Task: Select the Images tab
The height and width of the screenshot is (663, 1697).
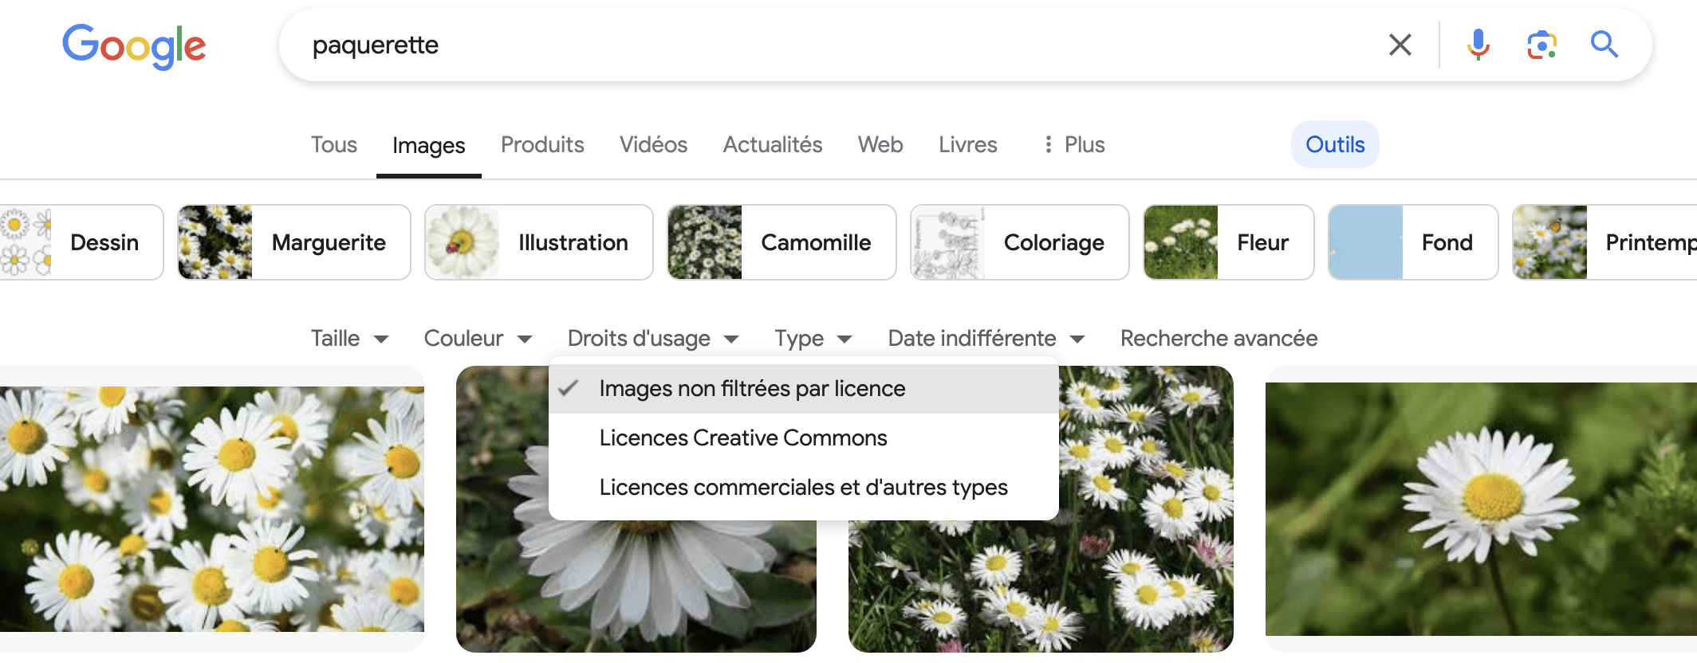Action: pyautogui.click(x=428, y=145)
